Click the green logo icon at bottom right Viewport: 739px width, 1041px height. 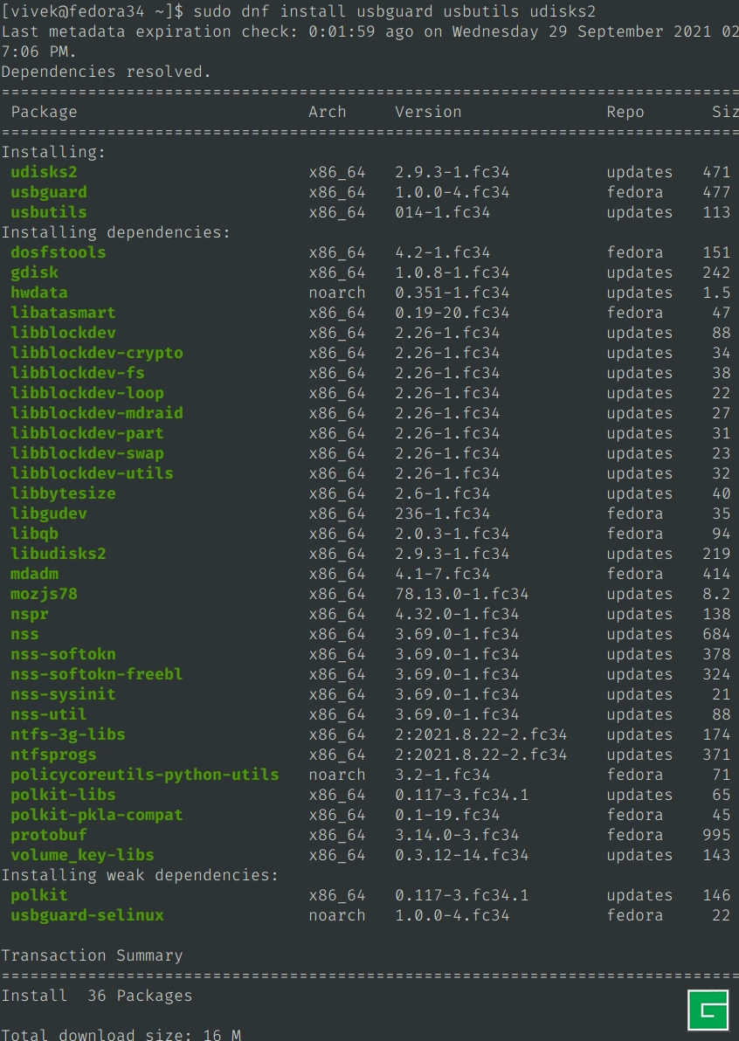coord(708,1010)
